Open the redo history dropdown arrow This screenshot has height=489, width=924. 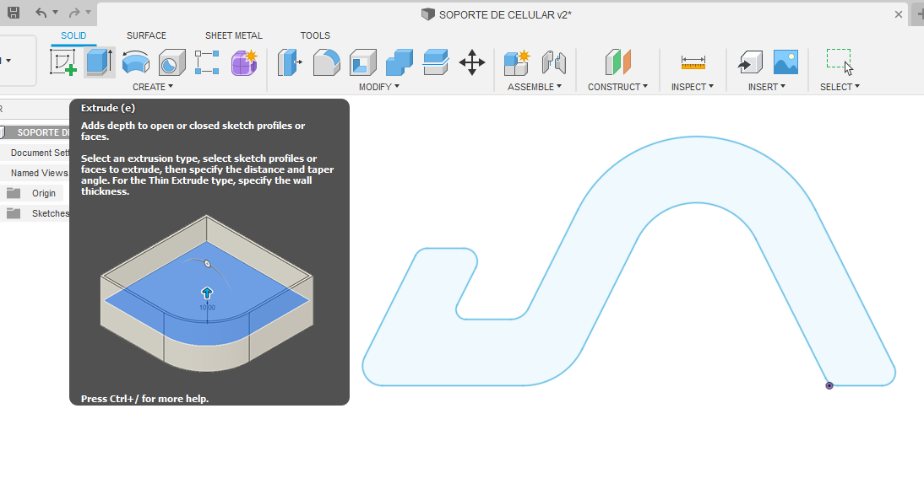[89, 13]
